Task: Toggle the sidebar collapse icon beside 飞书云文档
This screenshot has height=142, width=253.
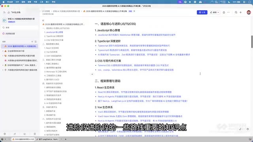Action: 4,12
